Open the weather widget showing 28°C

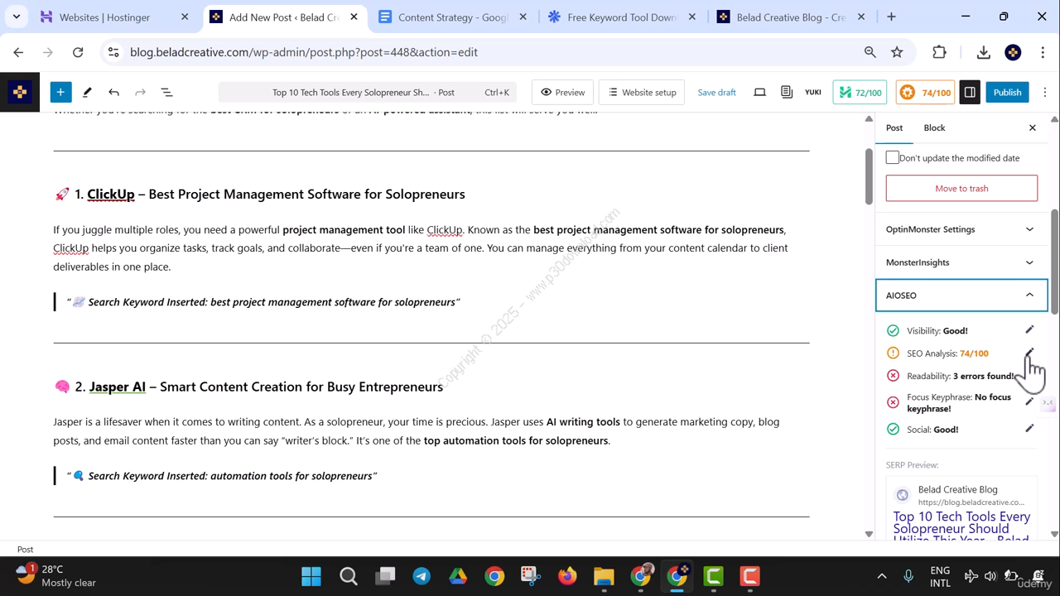tap(56, 575)
